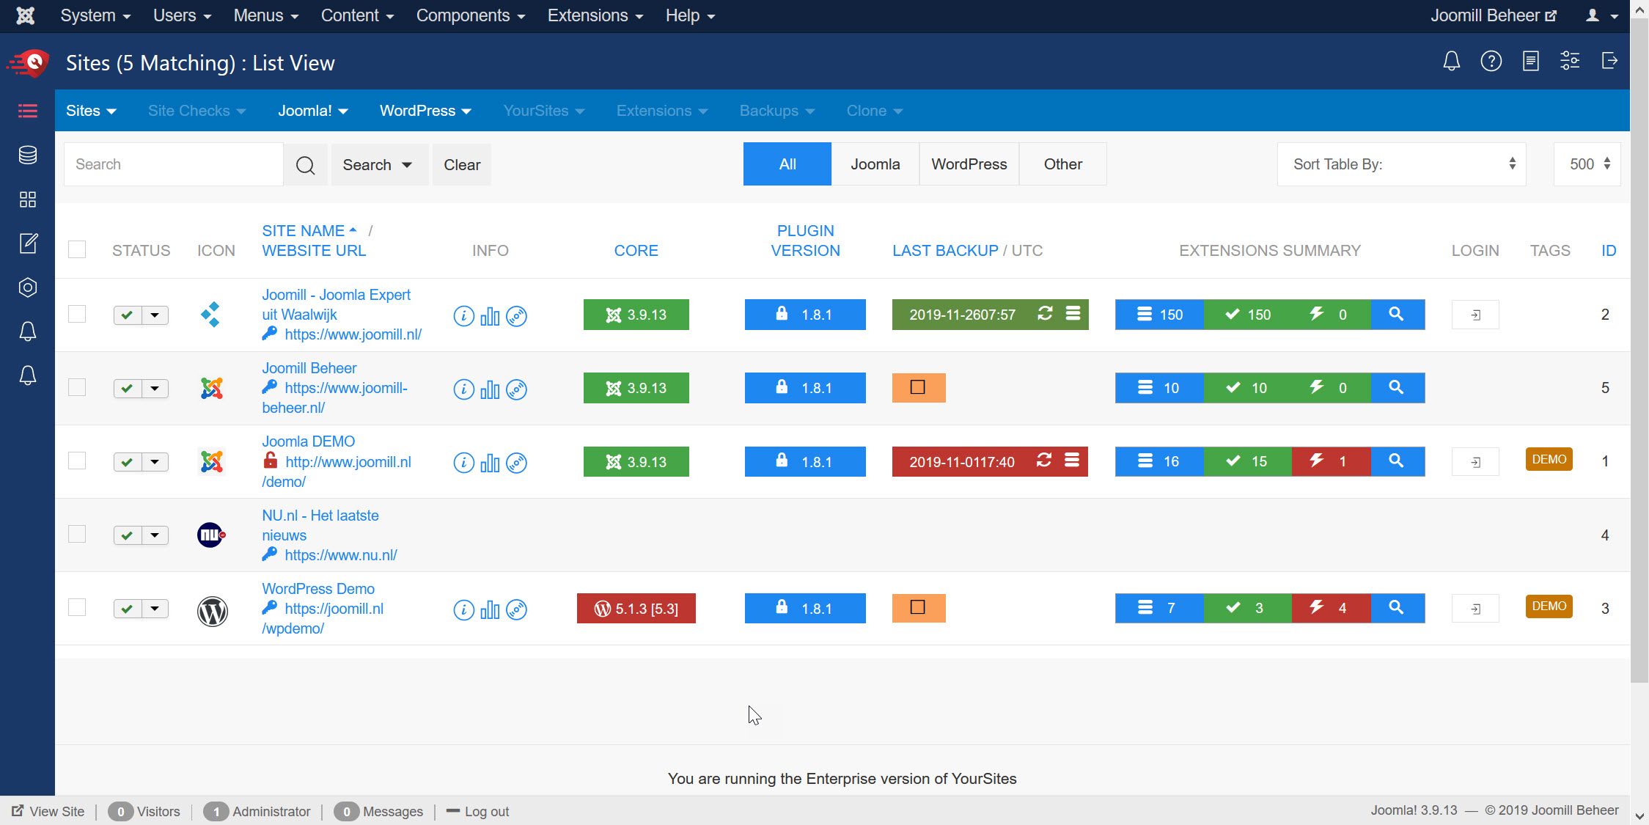The height and width of the screenshot is (825, 1649).
Task: Click extensions magnifier for WordPress Demo row
Action: pyautogui.click(x=1396, y=608)
